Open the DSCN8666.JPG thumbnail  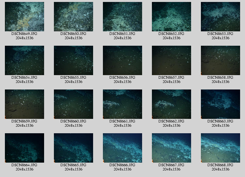pyautogui.click(x=122, y=148)
